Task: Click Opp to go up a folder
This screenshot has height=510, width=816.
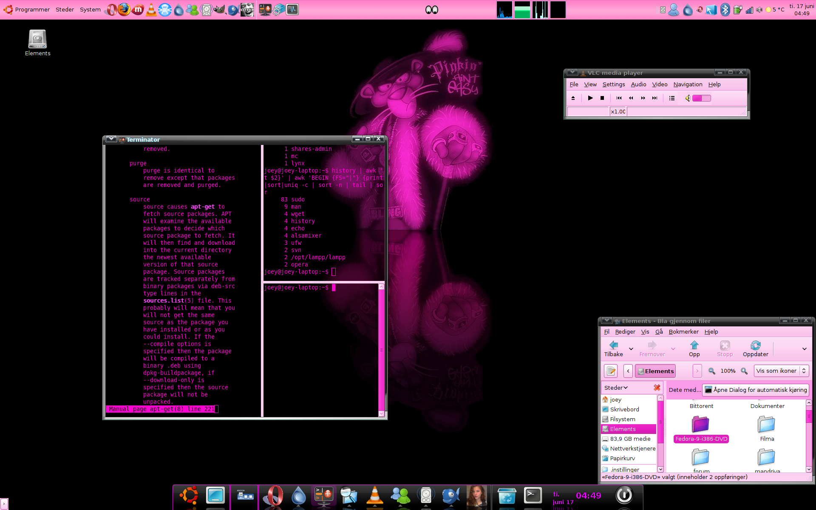Action: click(x=694, y=349)
